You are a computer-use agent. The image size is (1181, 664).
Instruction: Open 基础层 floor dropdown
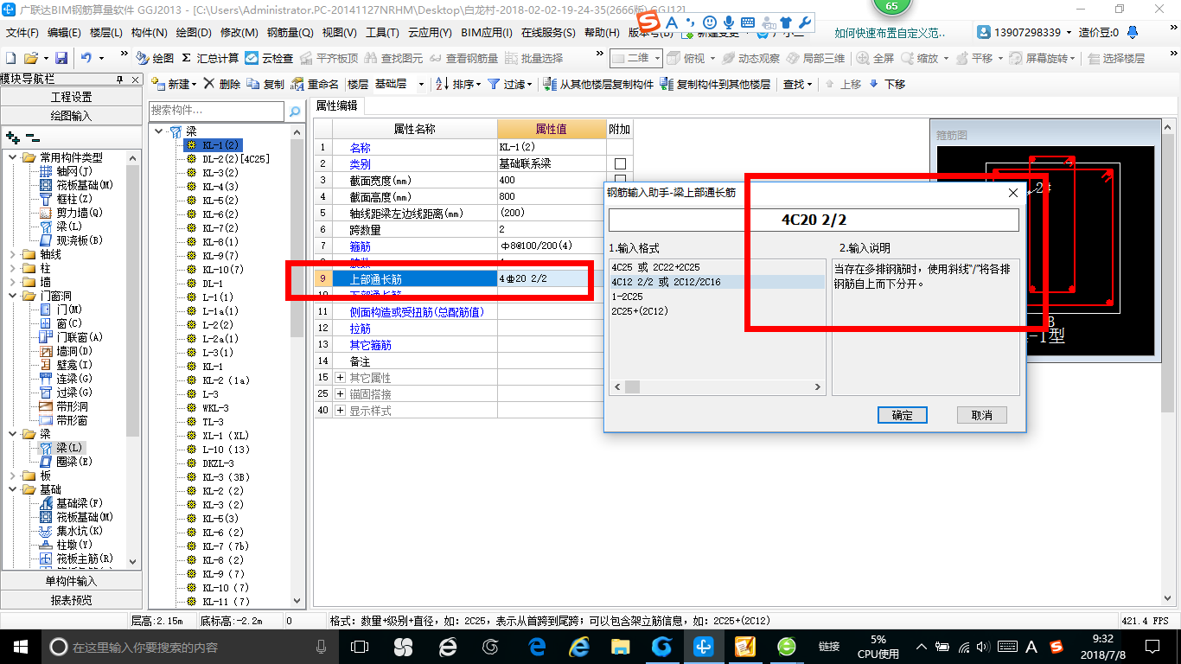click(x=421, y=84)
